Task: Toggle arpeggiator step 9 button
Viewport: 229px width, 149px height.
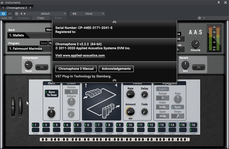Action: pos(120,125)
